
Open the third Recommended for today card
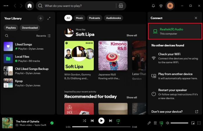click(x=139, y=109)
